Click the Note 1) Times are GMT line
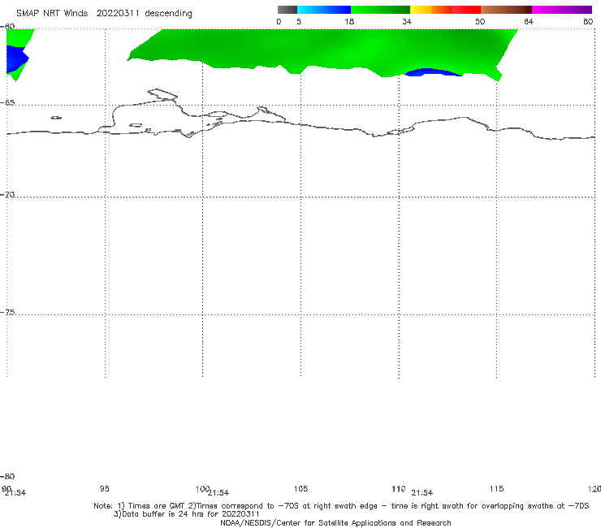This screenshot has width=601, height=528. point(341,506)
